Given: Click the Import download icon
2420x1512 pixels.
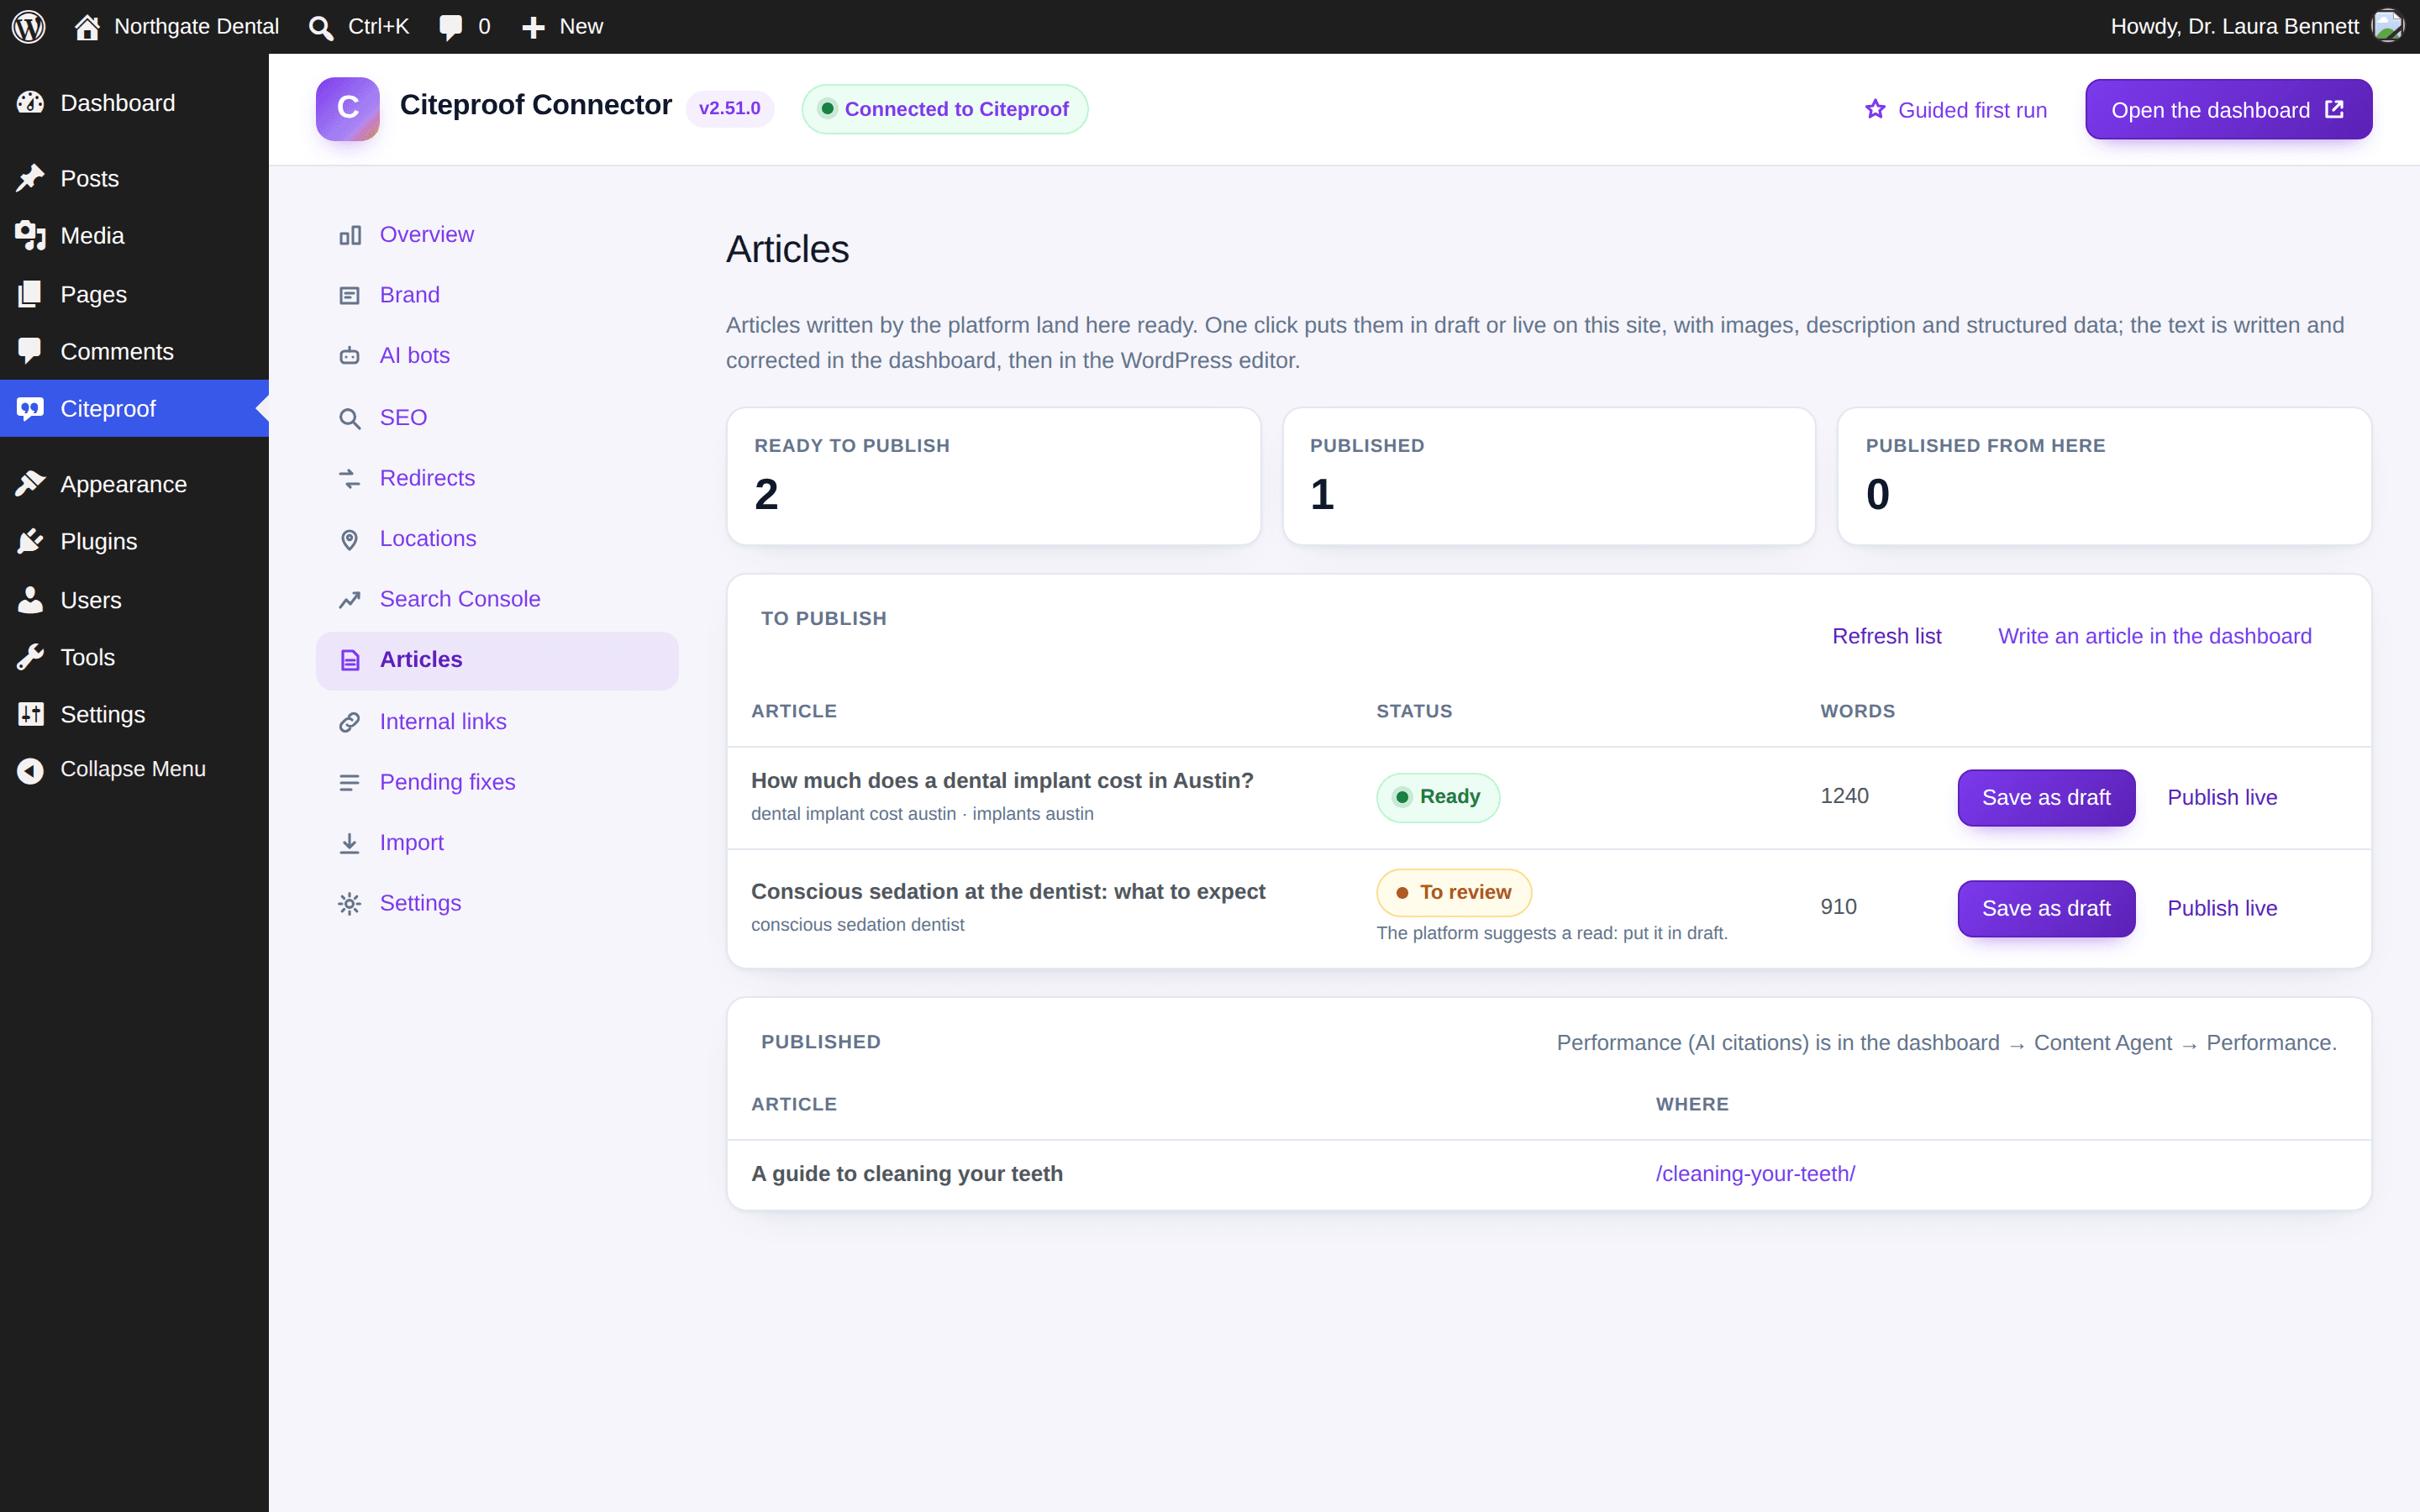Looking at the screenshot, I should (x=349, y=843).
